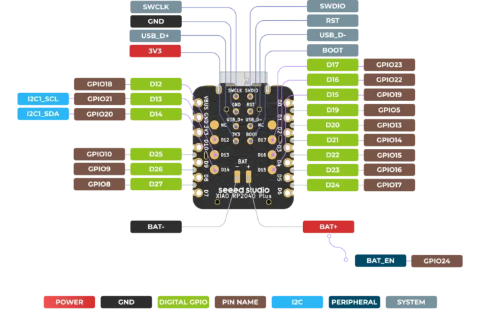Select the brown GPIO15 label
Image resolution: width=485 pixels, height=323 pixels.
coord(389,155)
